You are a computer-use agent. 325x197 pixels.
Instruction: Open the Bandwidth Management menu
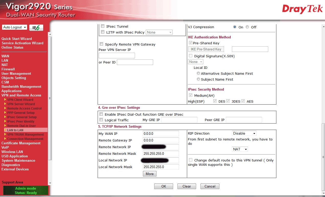point(21,86)
